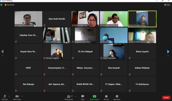Click the green Share Screen icon
The image size is (172, 101).
[94, 96]
